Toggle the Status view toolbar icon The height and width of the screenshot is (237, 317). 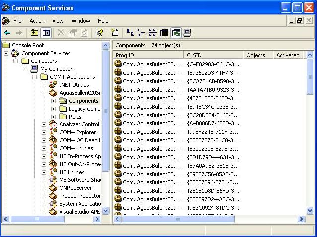click(x=176, y=33)
